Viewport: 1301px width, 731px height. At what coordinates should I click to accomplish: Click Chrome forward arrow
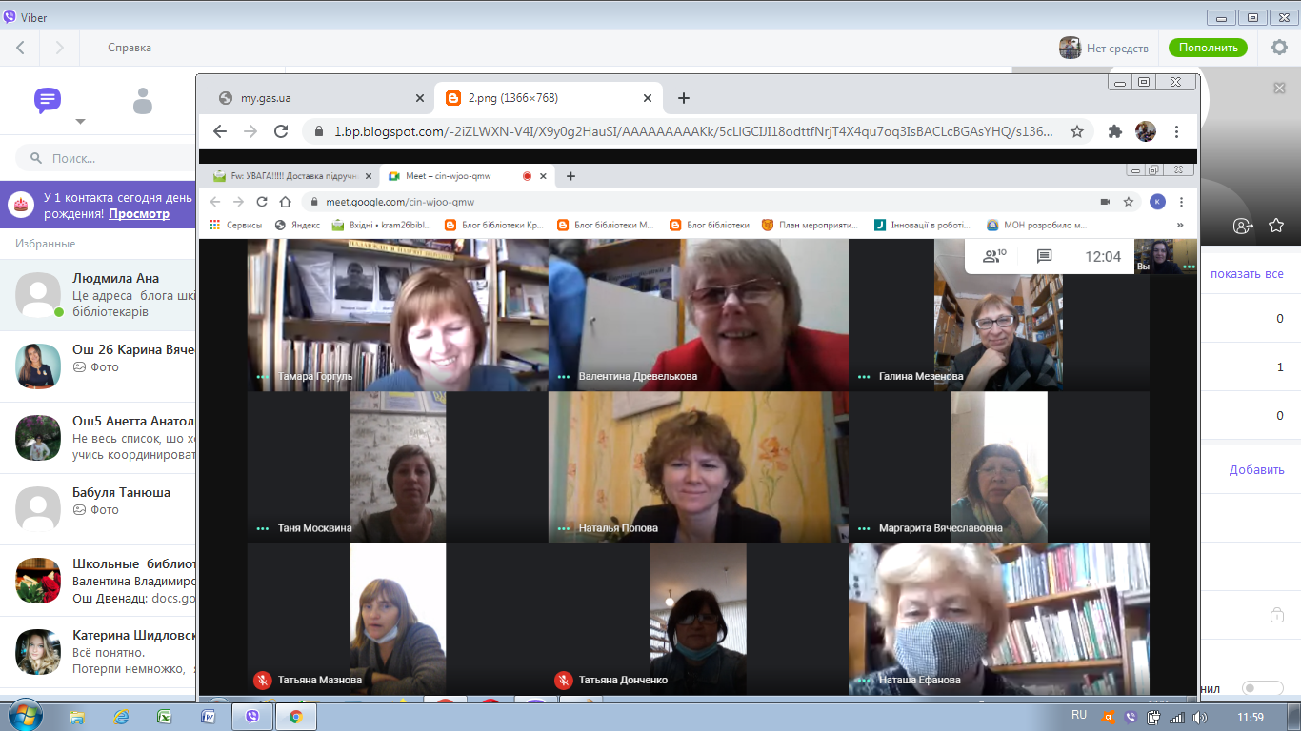250,131
